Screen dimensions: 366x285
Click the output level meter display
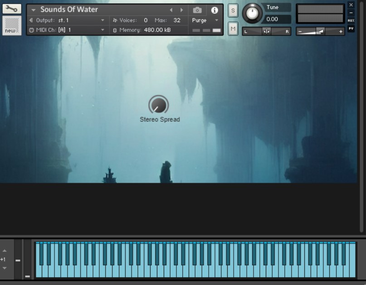click(x=320, y=14)
